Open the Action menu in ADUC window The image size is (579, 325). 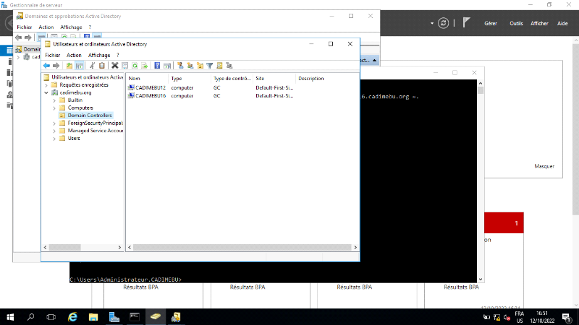[x=74, y=55]
